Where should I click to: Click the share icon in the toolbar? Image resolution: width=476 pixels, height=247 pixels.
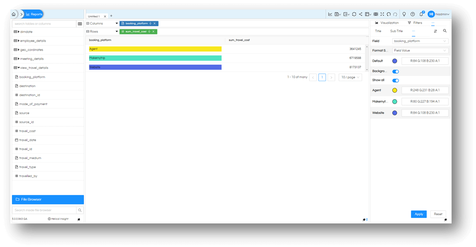click(x=361, y=15)
